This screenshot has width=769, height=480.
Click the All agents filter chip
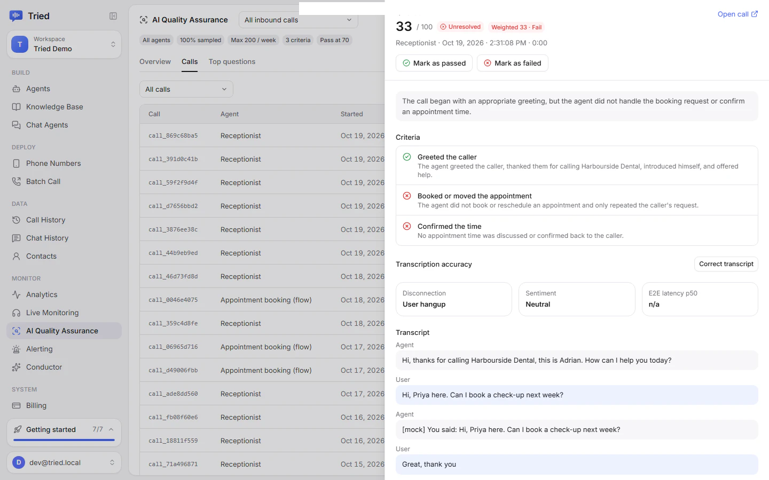pos(156,40)
